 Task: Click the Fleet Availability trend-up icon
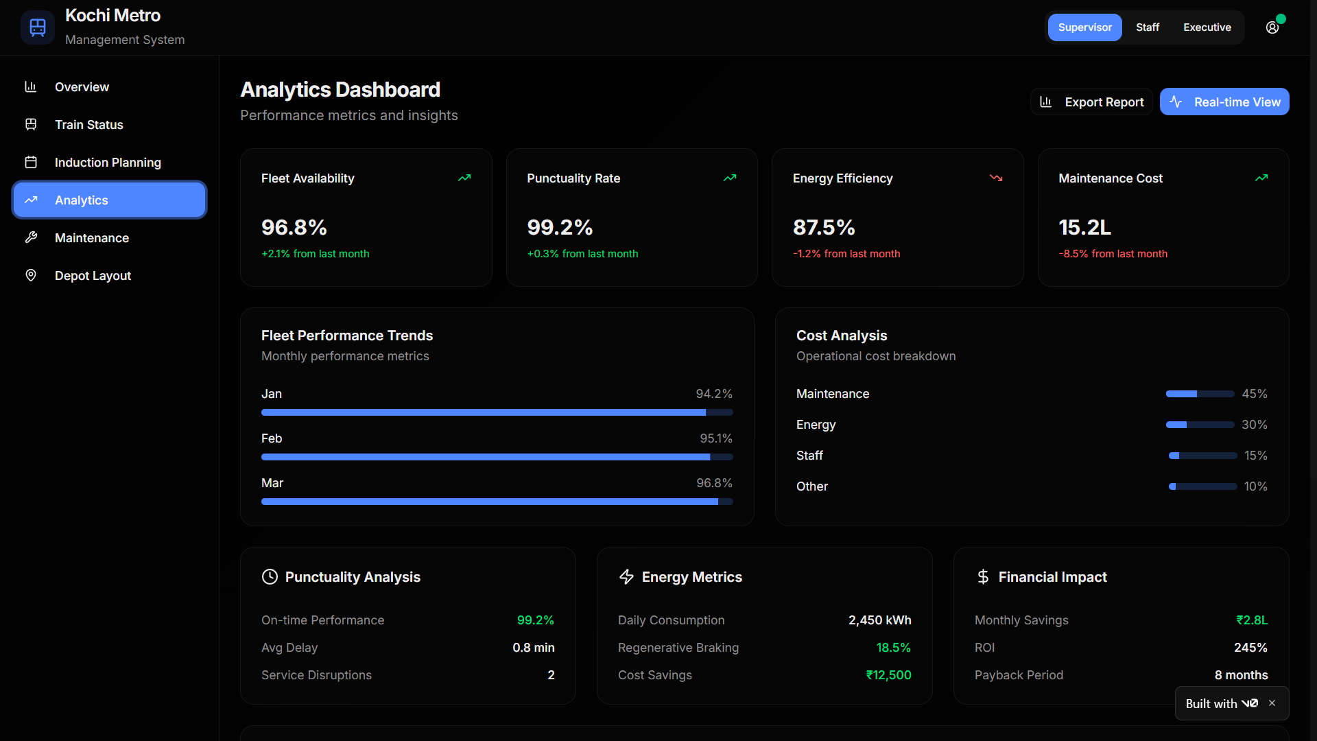[464, 178]
